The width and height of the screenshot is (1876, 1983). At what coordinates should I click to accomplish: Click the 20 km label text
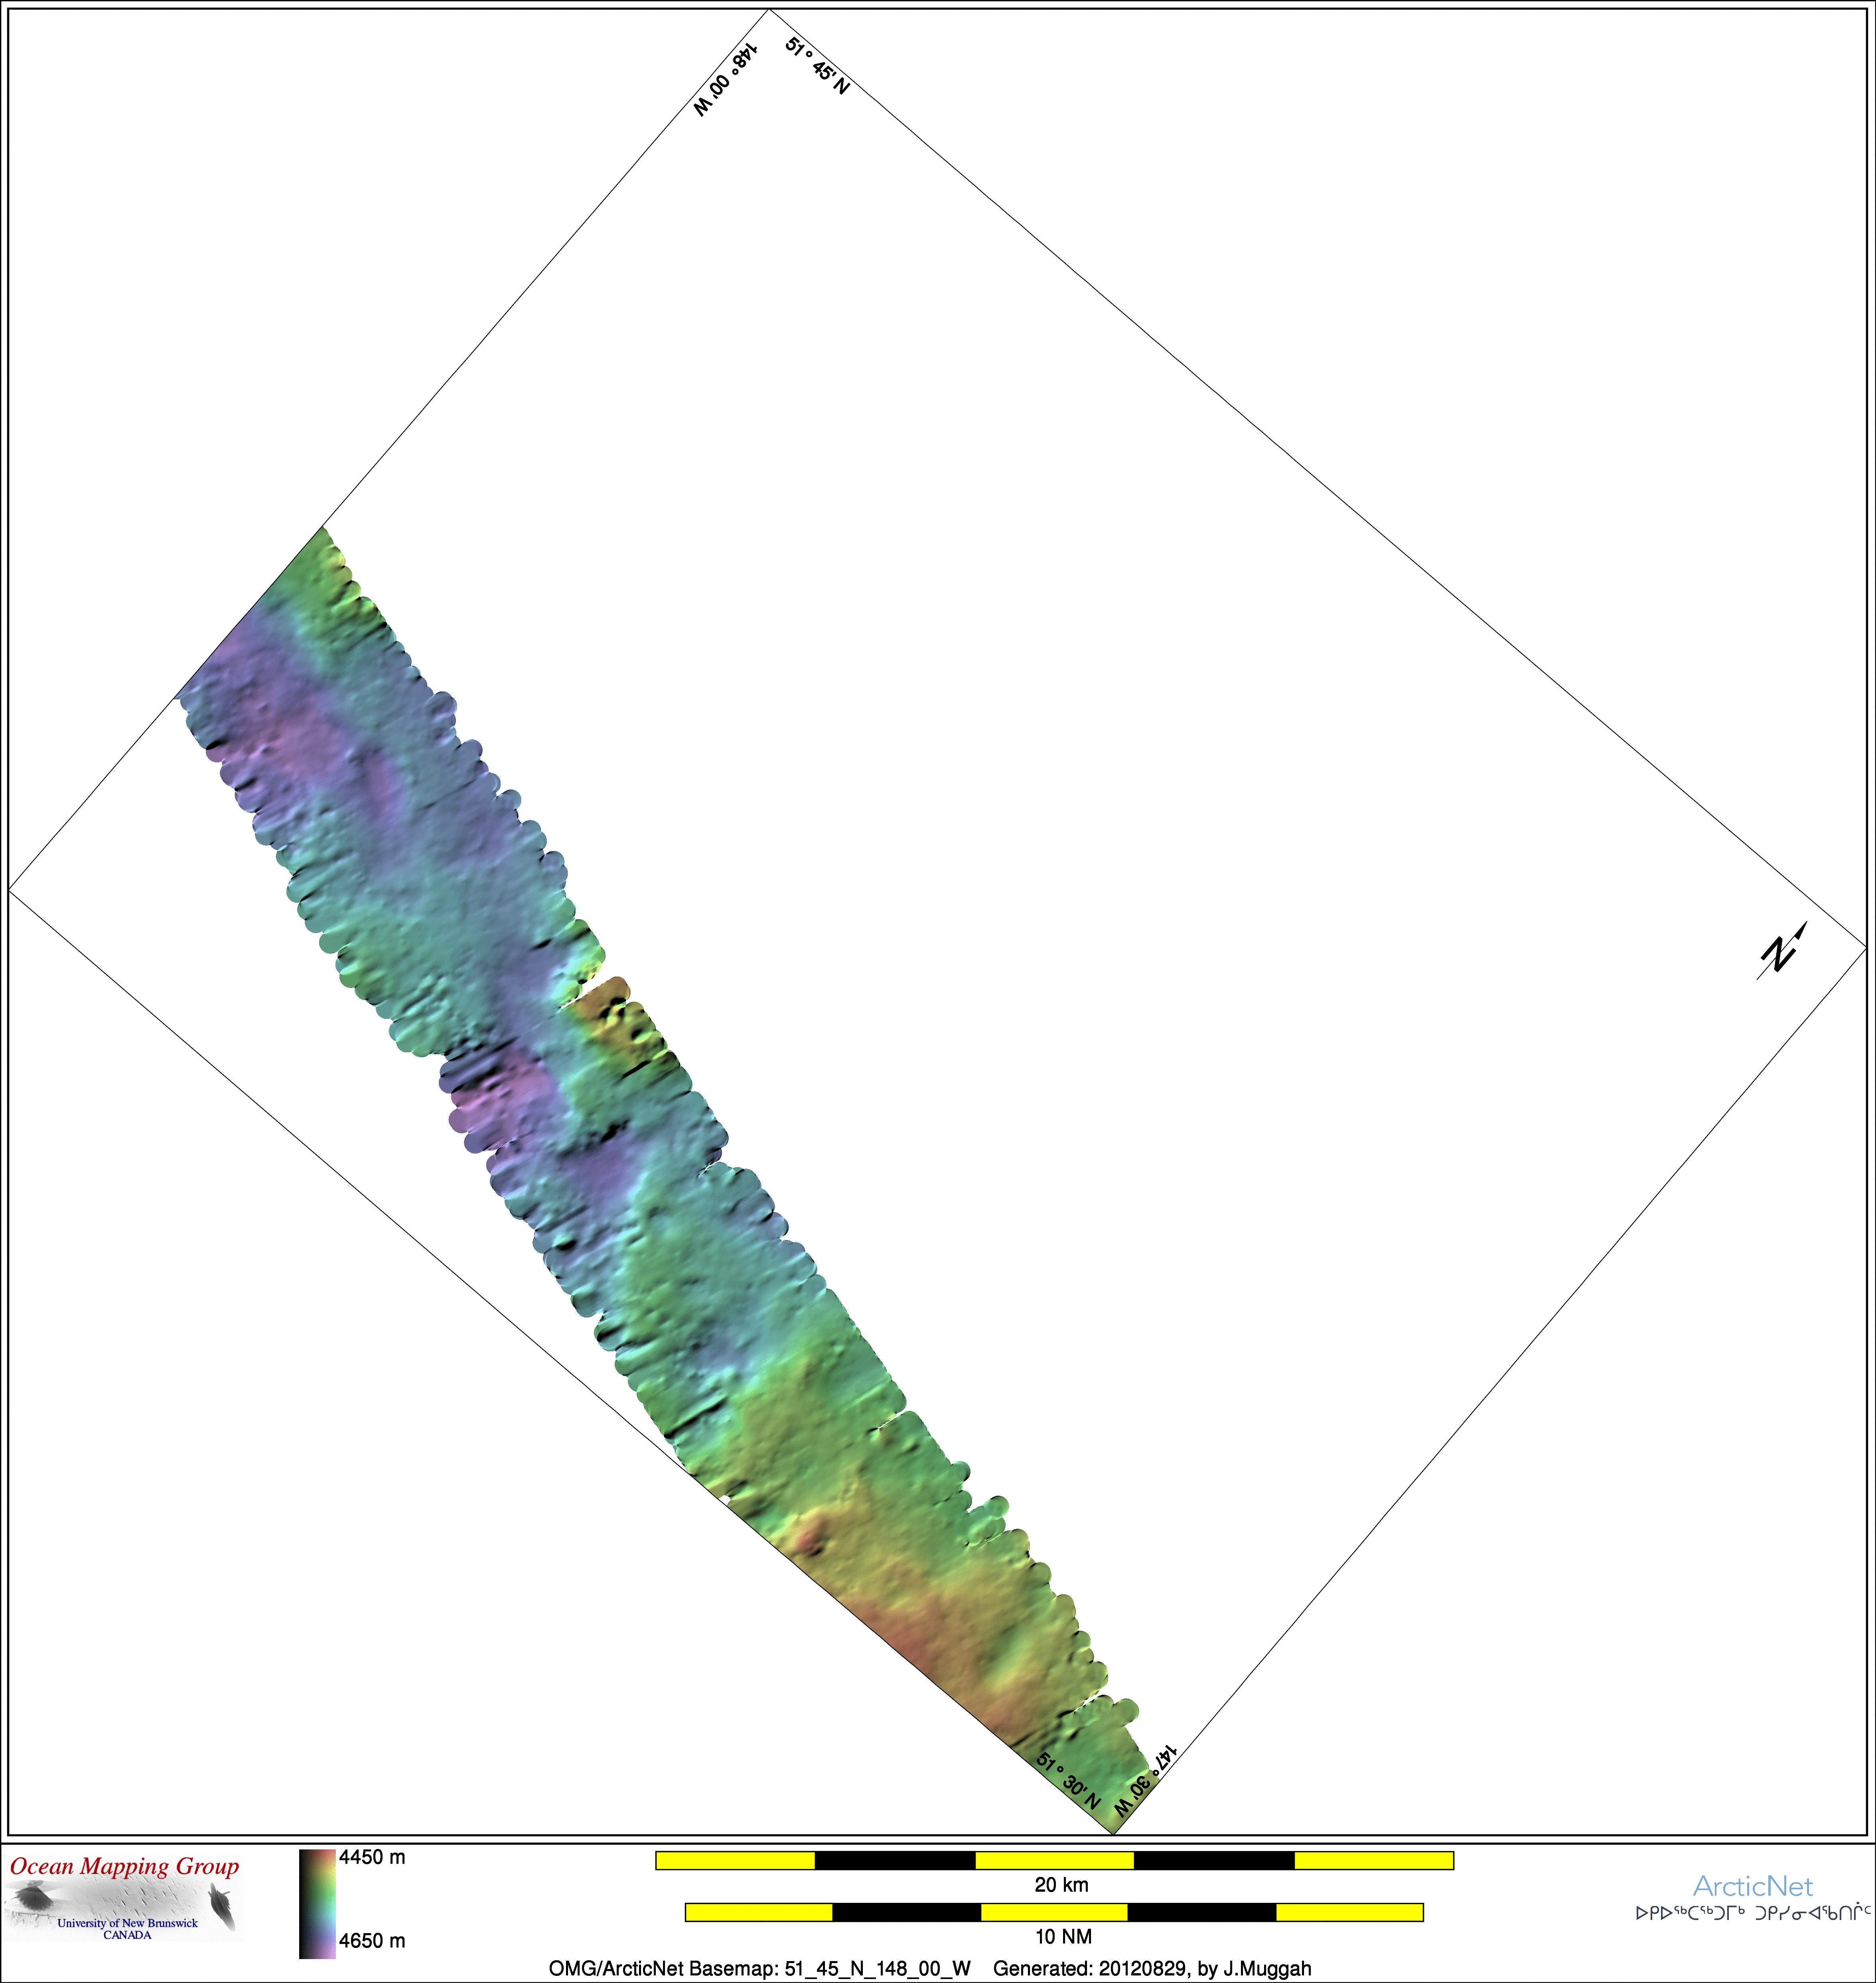point(1061,1885)
